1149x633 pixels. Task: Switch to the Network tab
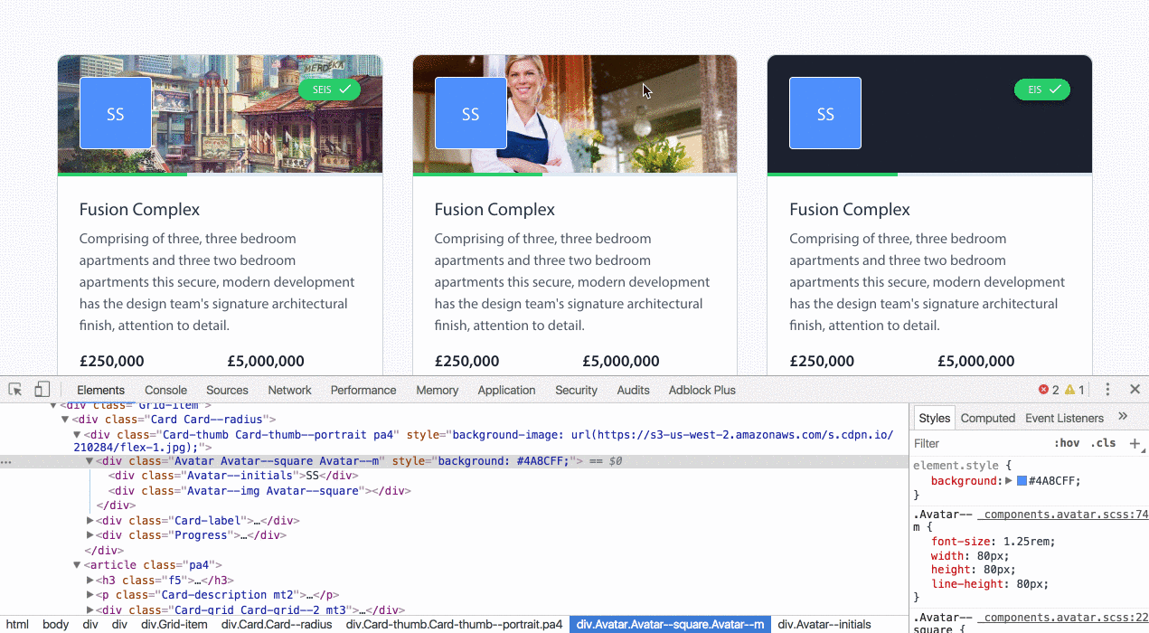289,390
